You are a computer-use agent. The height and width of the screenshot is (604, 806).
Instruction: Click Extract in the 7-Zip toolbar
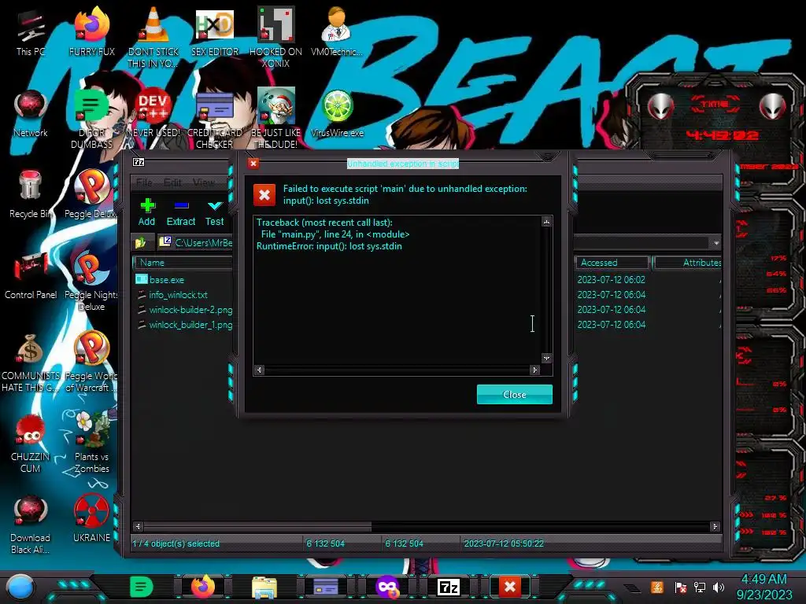(x=181, y=212)
